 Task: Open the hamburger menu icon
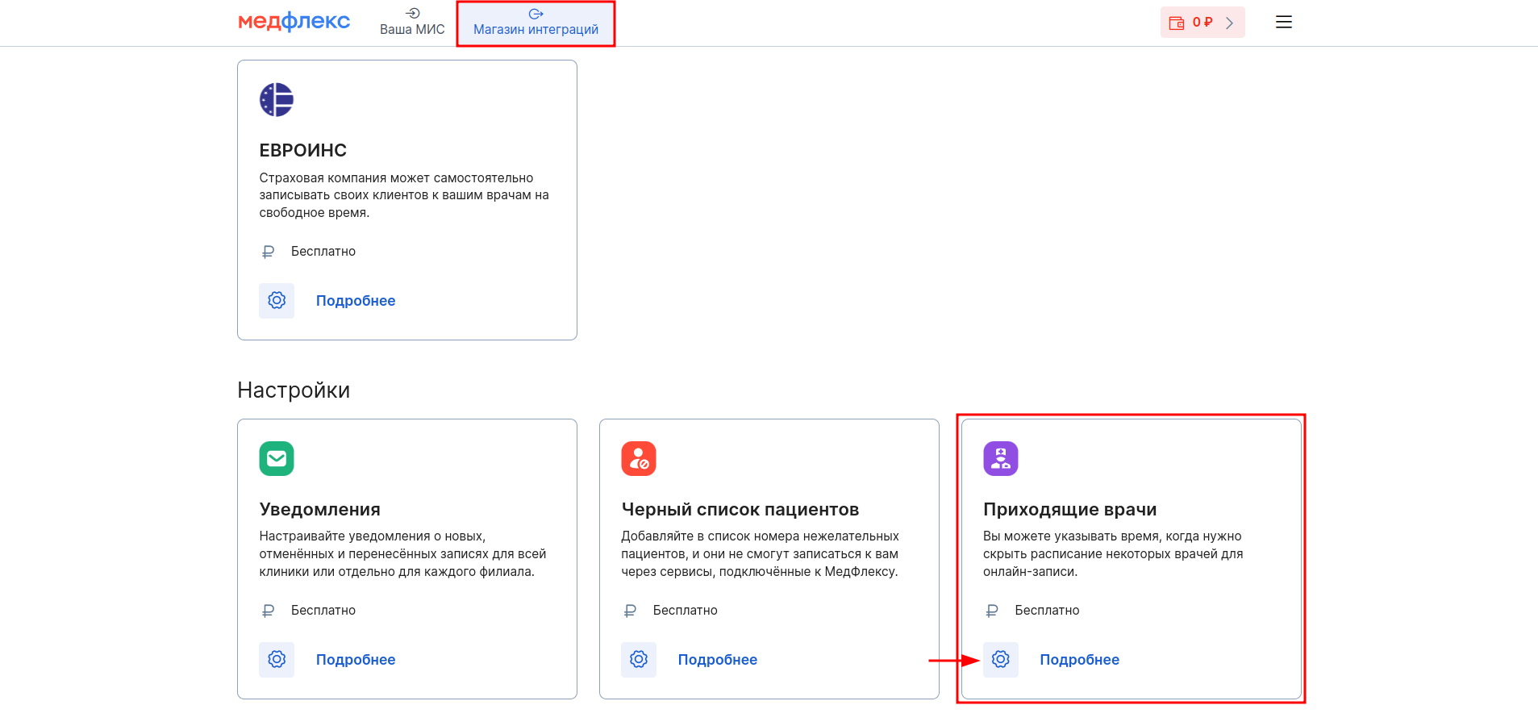[1284, 23]
